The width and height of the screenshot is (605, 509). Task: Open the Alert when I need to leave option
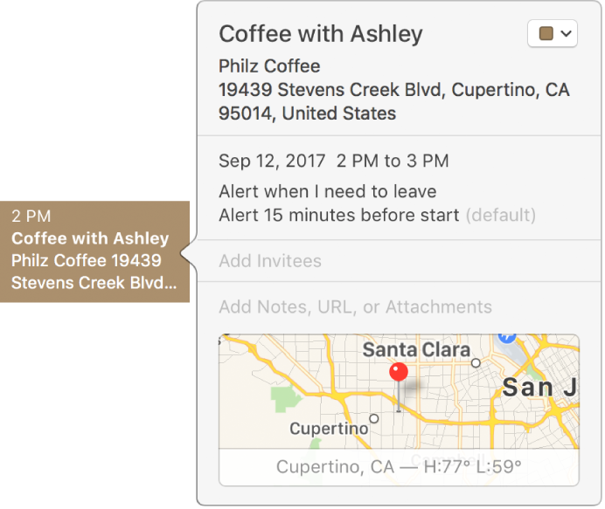click(327, 192)
